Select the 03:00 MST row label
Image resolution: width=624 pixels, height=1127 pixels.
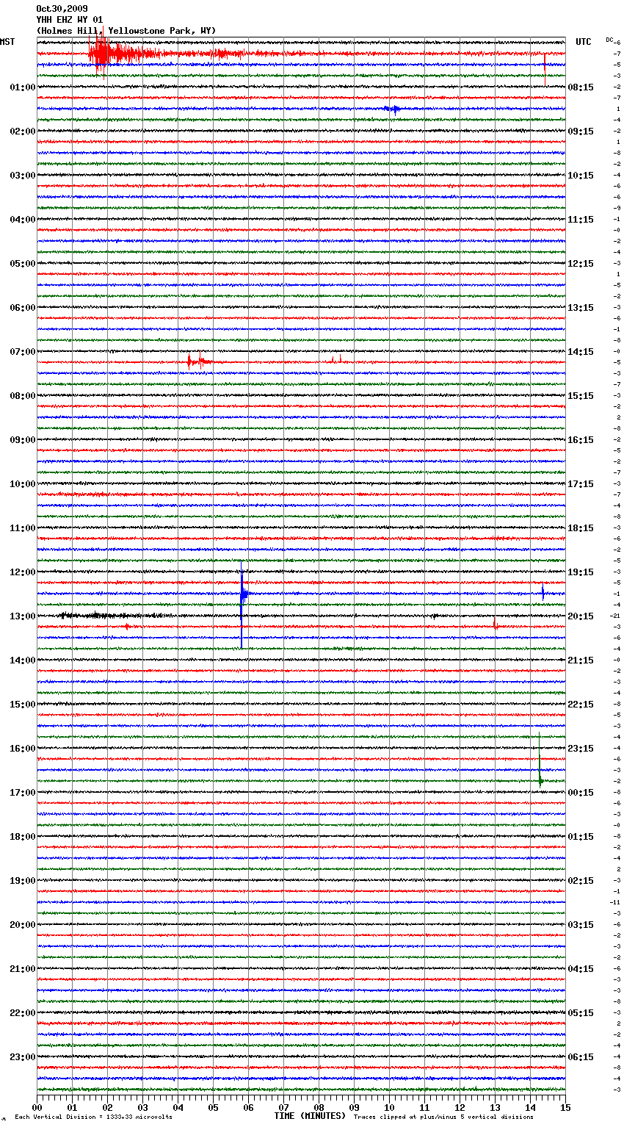click(x=22, y=176)
